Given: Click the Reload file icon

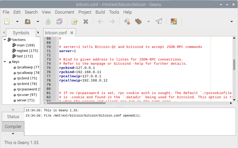Looking at the screenshot, I should pos(74,21).
